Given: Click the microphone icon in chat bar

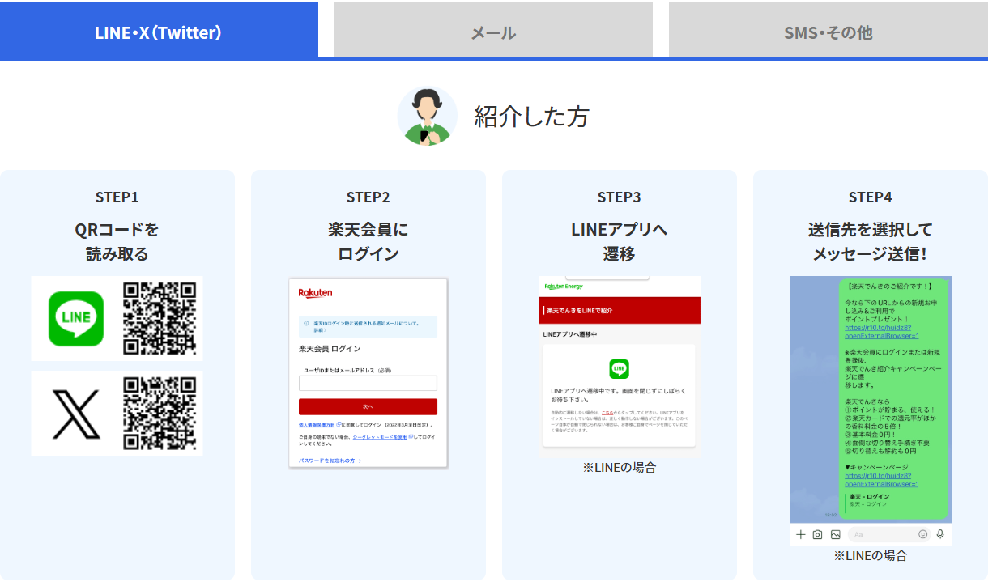Looking at the screenshot, I should pyautogui.click(x=940, y=534).
